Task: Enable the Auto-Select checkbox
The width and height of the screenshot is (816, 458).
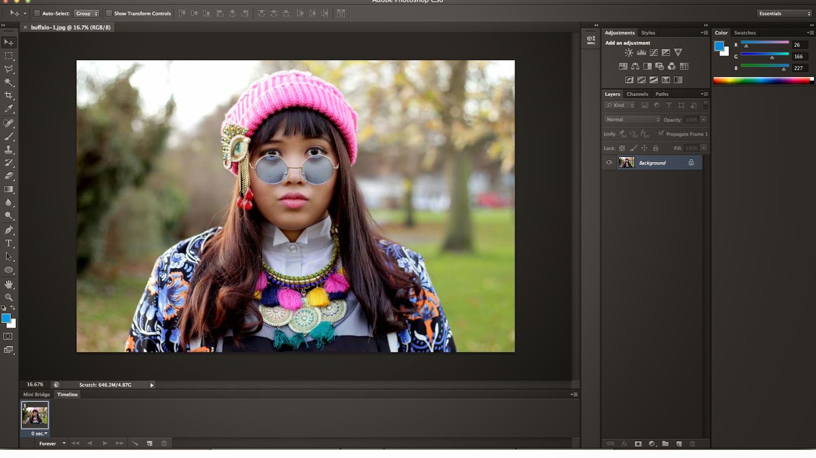Action: [x=37, y=13]
